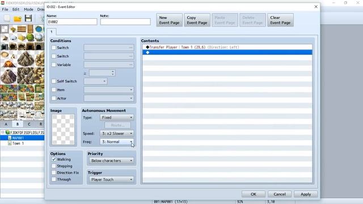Select the blank checkered tile in palette
The height and width of the screenshot is (204, 363).
click(x=5, y=29)
